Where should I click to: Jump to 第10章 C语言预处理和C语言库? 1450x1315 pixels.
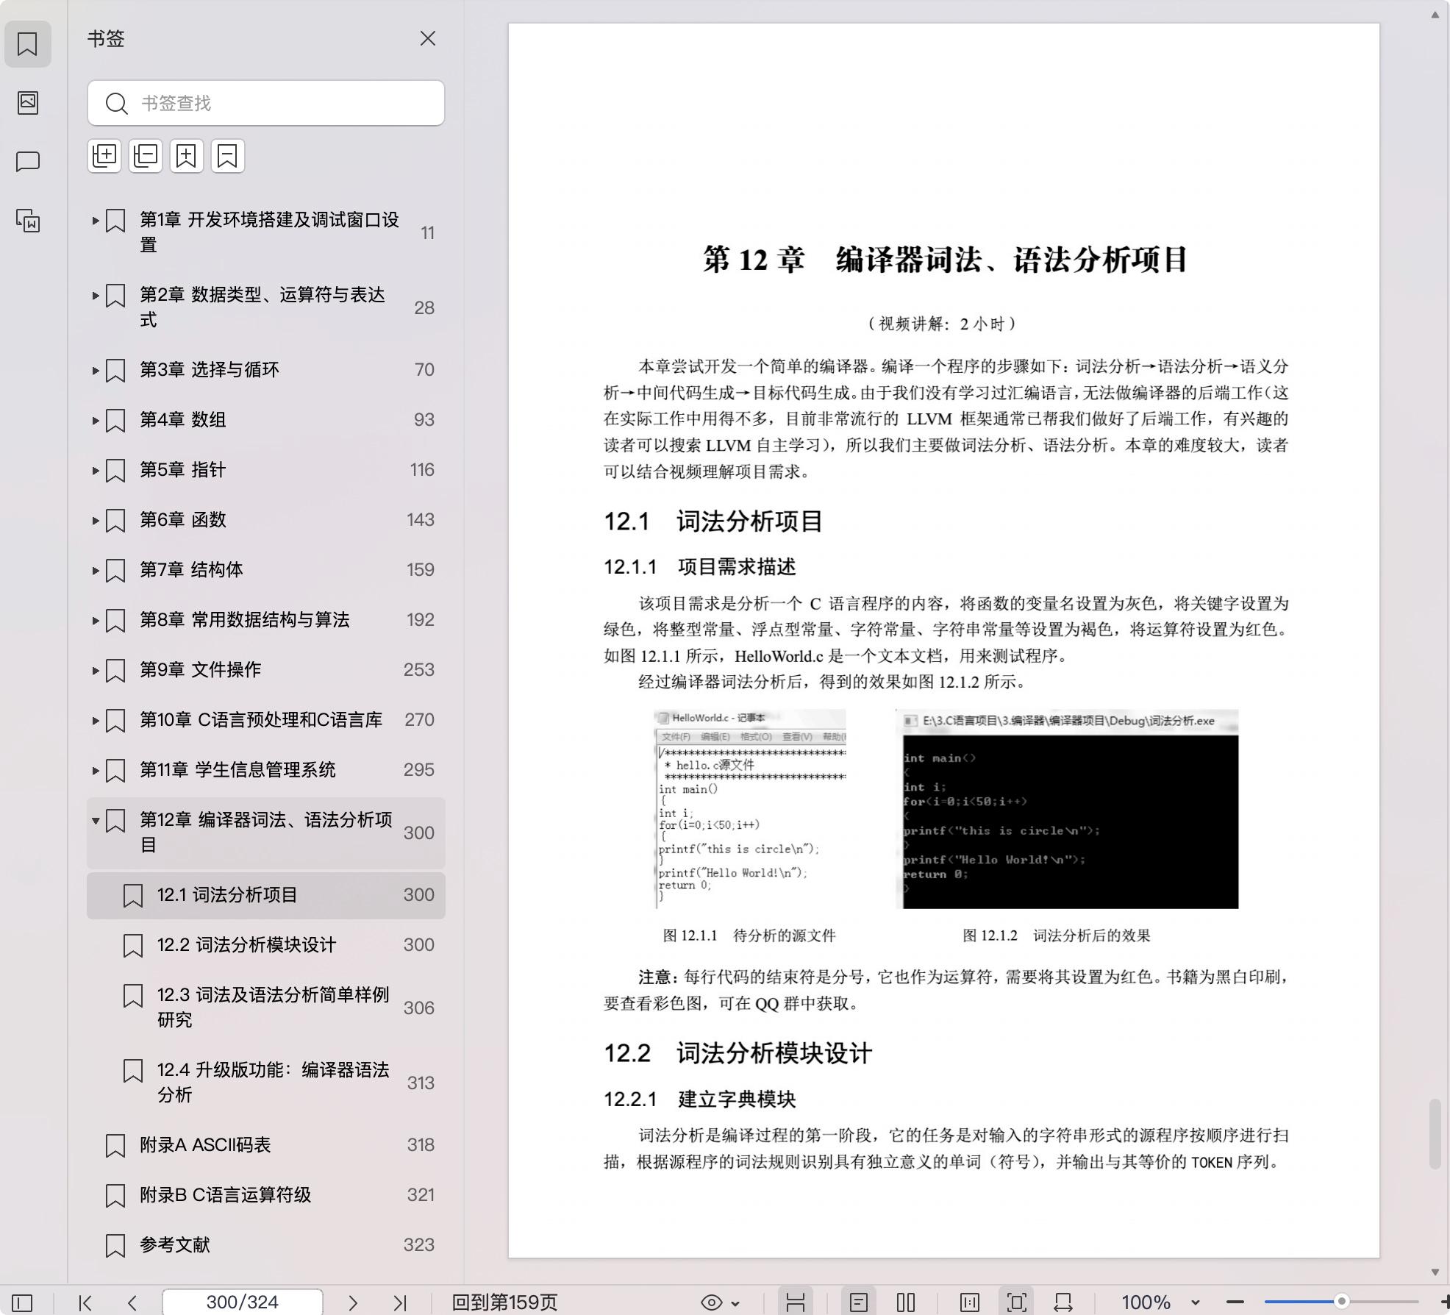click(265, 720)
